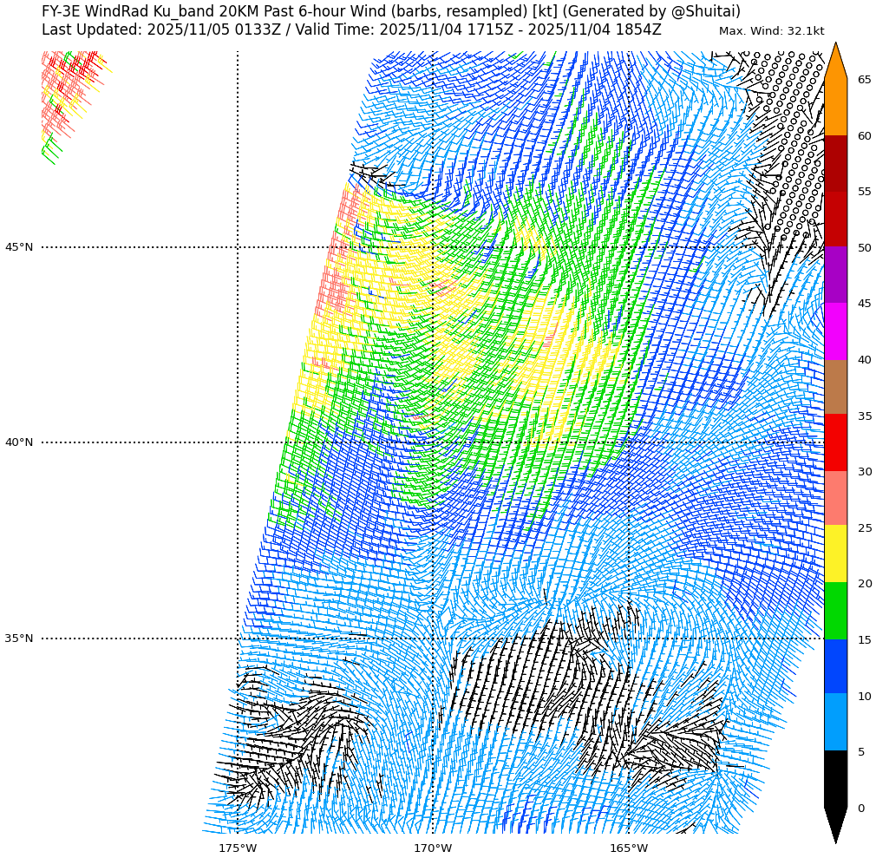Click the brown 35–40 kt colorbar segment
The image size is (876, 858).
coord(835,387)
